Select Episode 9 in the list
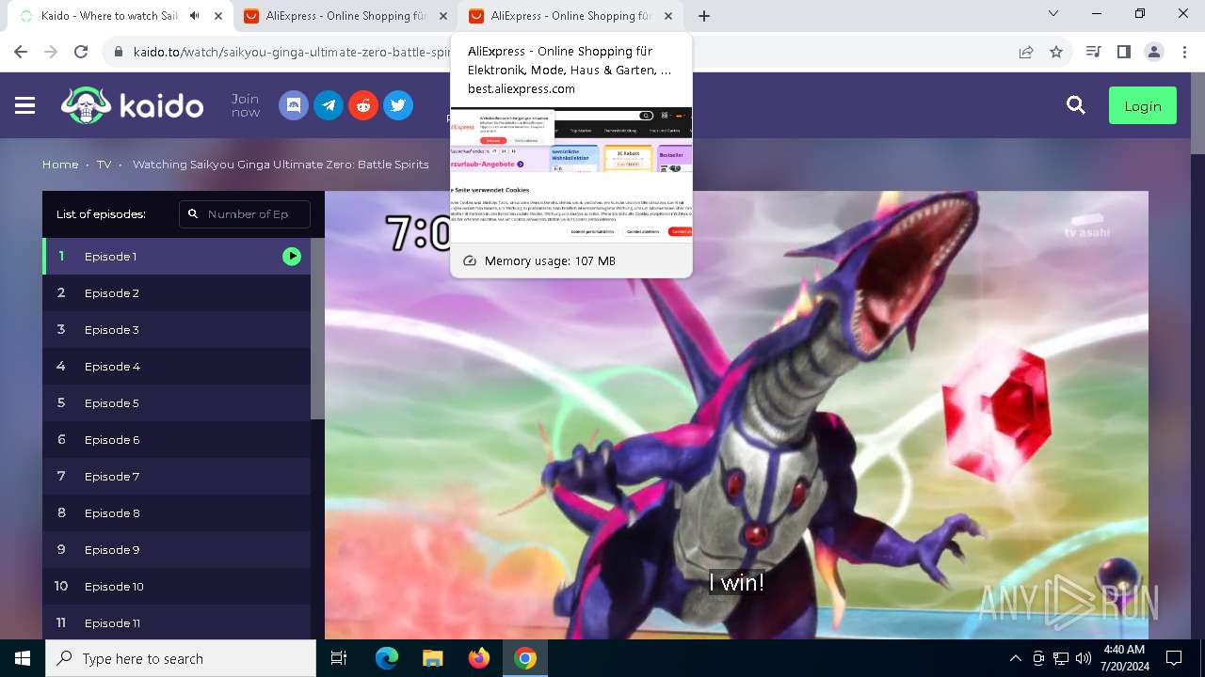The width and height of the screenshot is (1205, 677). click(176, 549)
